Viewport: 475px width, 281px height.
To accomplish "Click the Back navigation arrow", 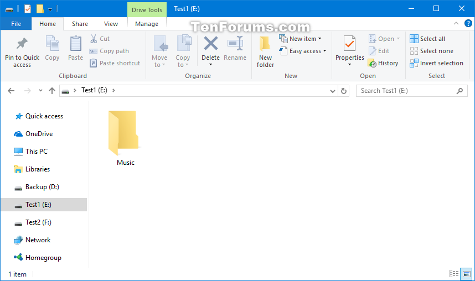I will [x=11, y=91].
